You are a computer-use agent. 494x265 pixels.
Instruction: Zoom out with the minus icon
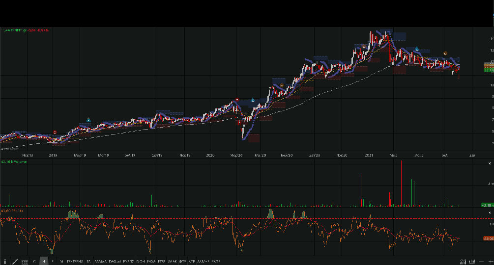(482, 262)
